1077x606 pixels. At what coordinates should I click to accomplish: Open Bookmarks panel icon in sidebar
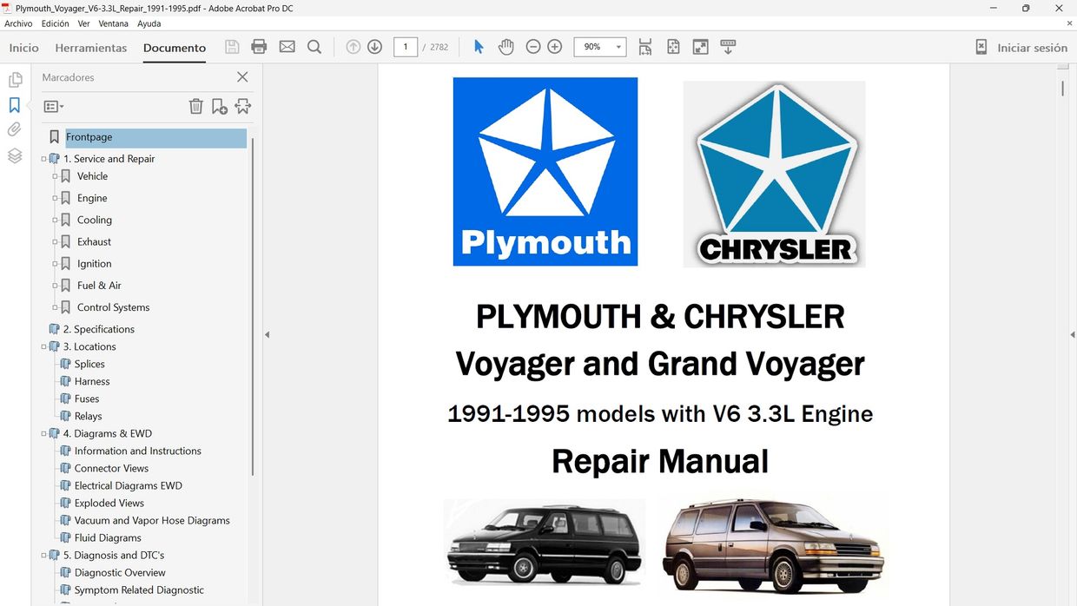[x=15, y=105]
